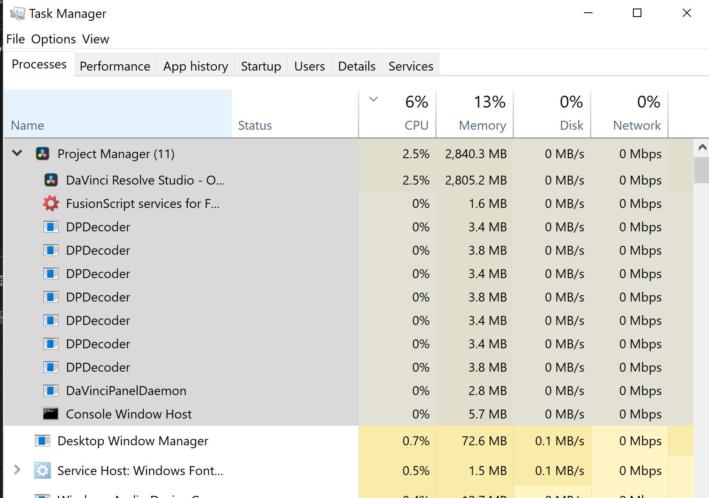The height and width of the screenshot is (498, 709).
Task: Go to the Services tab
Action: 411,66
